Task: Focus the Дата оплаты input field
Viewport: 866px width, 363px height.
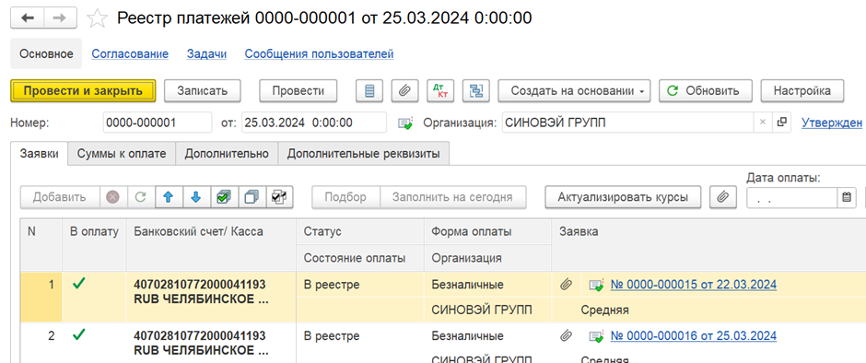Action: tap(792, 197)
